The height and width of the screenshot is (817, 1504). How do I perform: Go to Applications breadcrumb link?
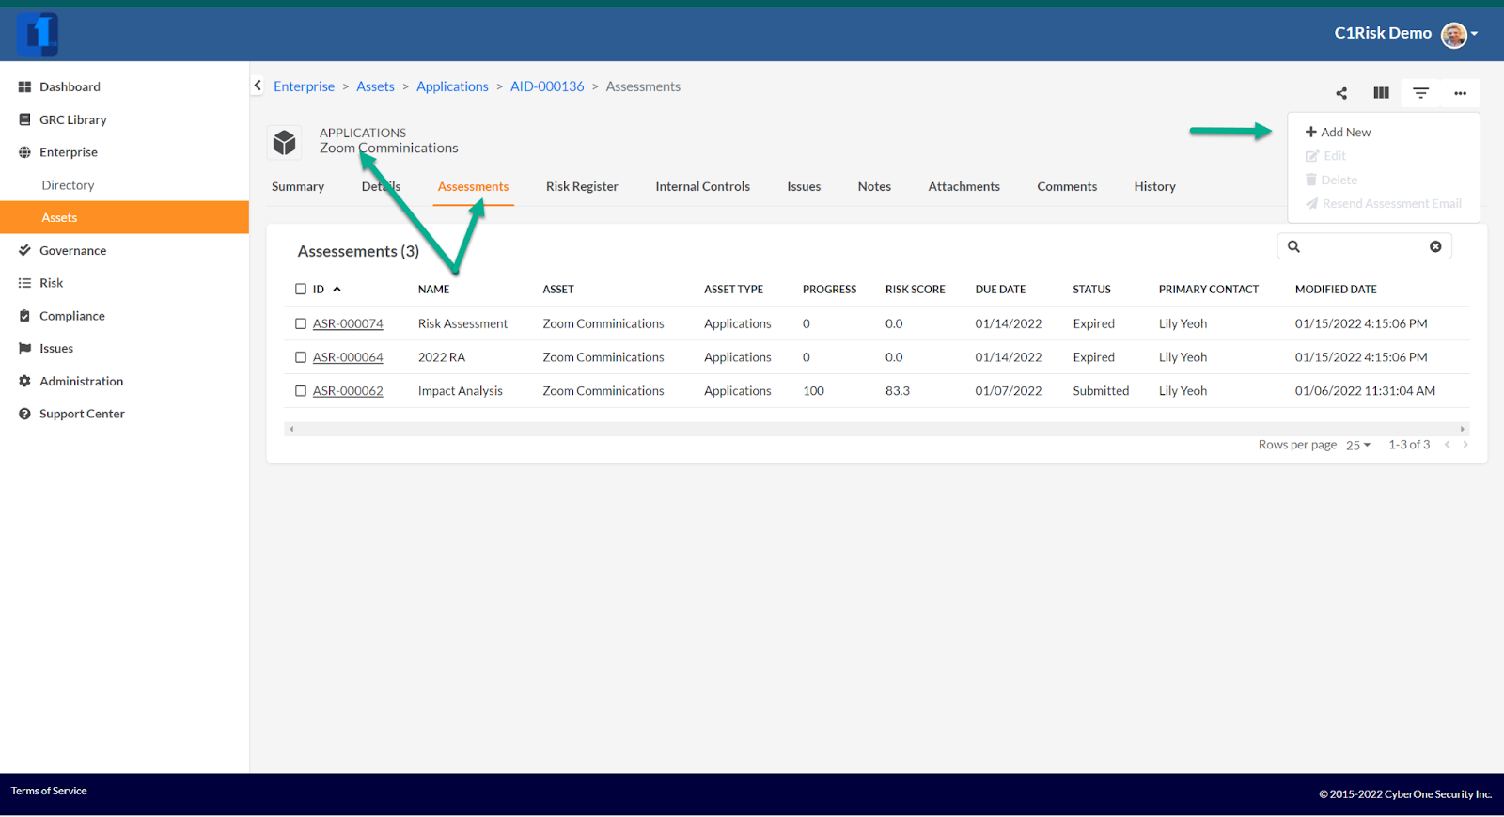(x=452, y=86)
